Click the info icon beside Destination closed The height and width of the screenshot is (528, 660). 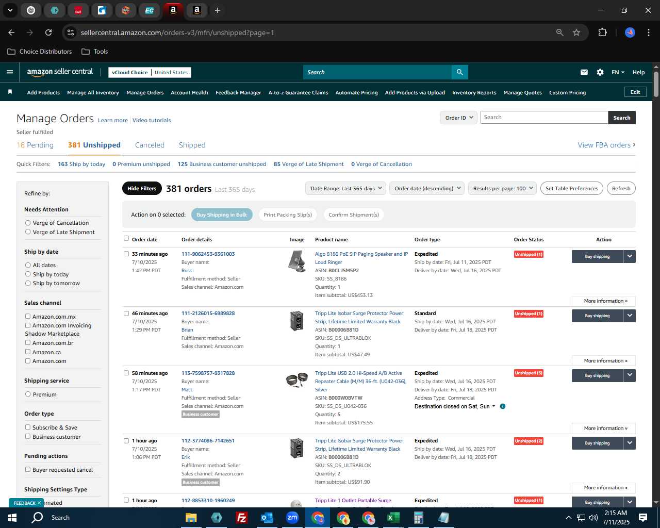pyautogui.click(x=503, y=406)
